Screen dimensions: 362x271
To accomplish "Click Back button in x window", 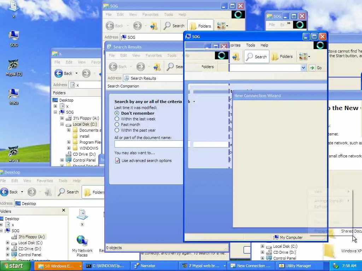I will pos(63,73).
